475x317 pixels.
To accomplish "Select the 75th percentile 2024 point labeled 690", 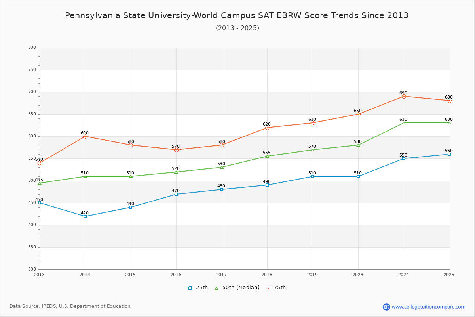I will point(404,96).
